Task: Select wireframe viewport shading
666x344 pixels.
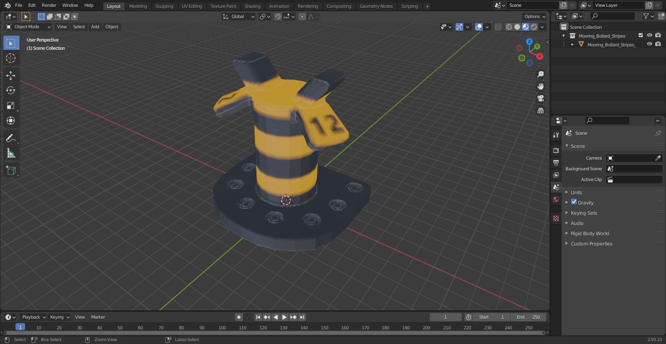Action: (509, 27)
